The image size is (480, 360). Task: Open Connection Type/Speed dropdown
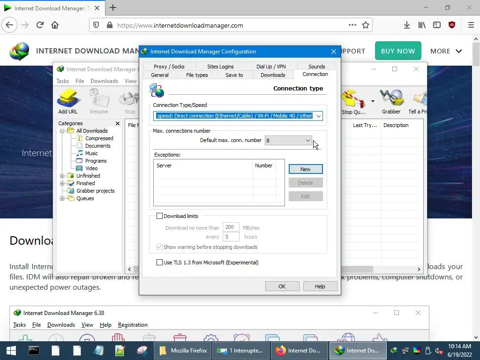click(x=319, y=116)
